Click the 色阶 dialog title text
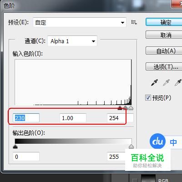182x182 pixels. (x=9, y=6)
